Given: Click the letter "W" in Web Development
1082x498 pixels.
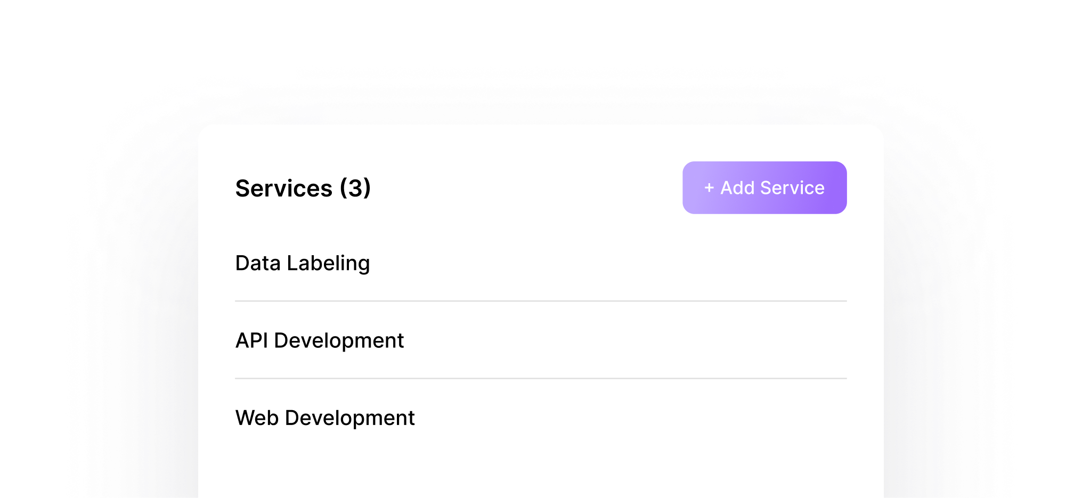Looking at the screenshot, I should pos(245,418).
